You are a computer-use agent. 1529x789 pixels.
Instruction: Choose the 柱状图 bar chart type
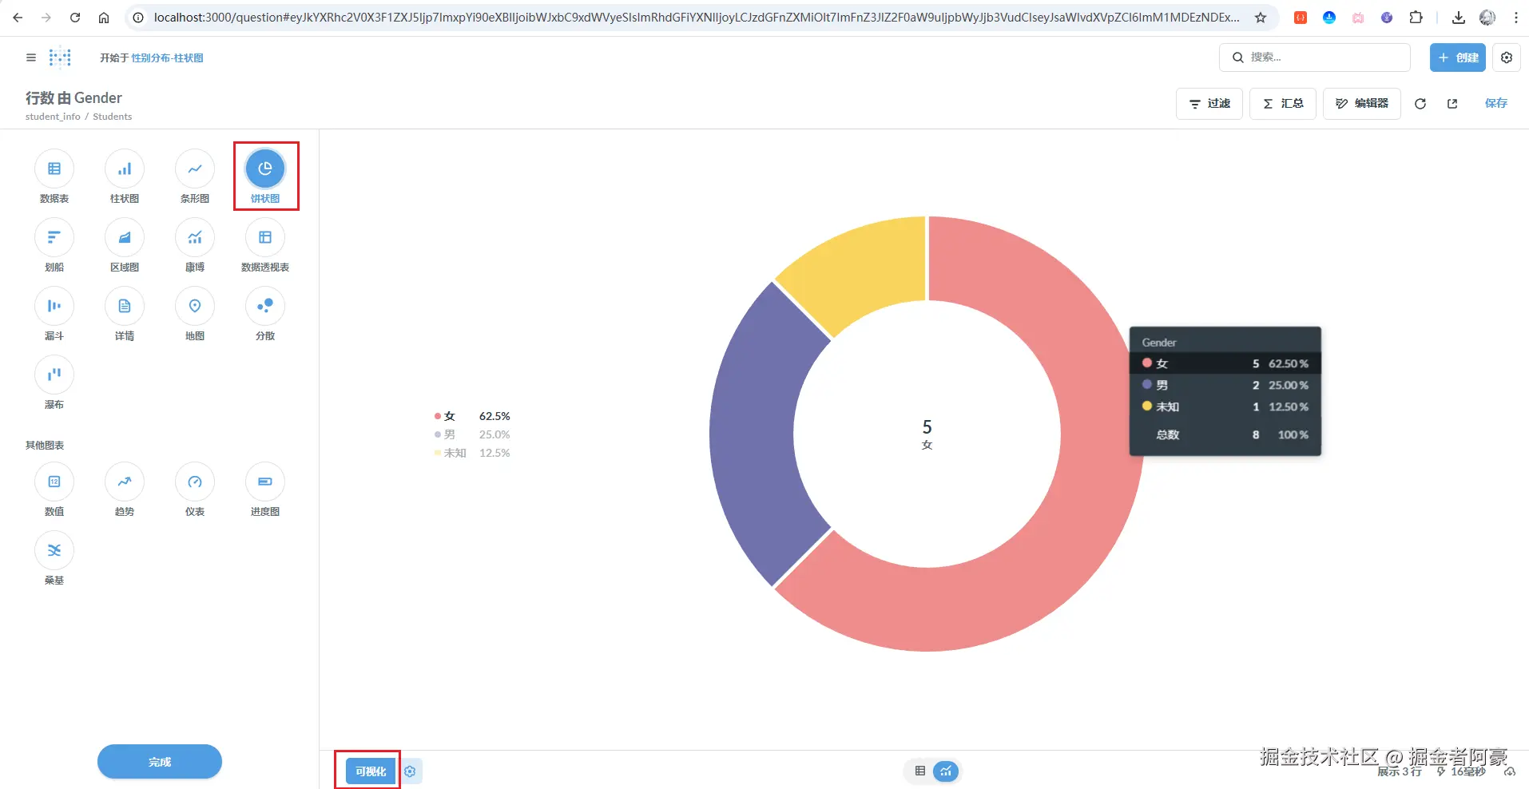[x=125, y=169]
